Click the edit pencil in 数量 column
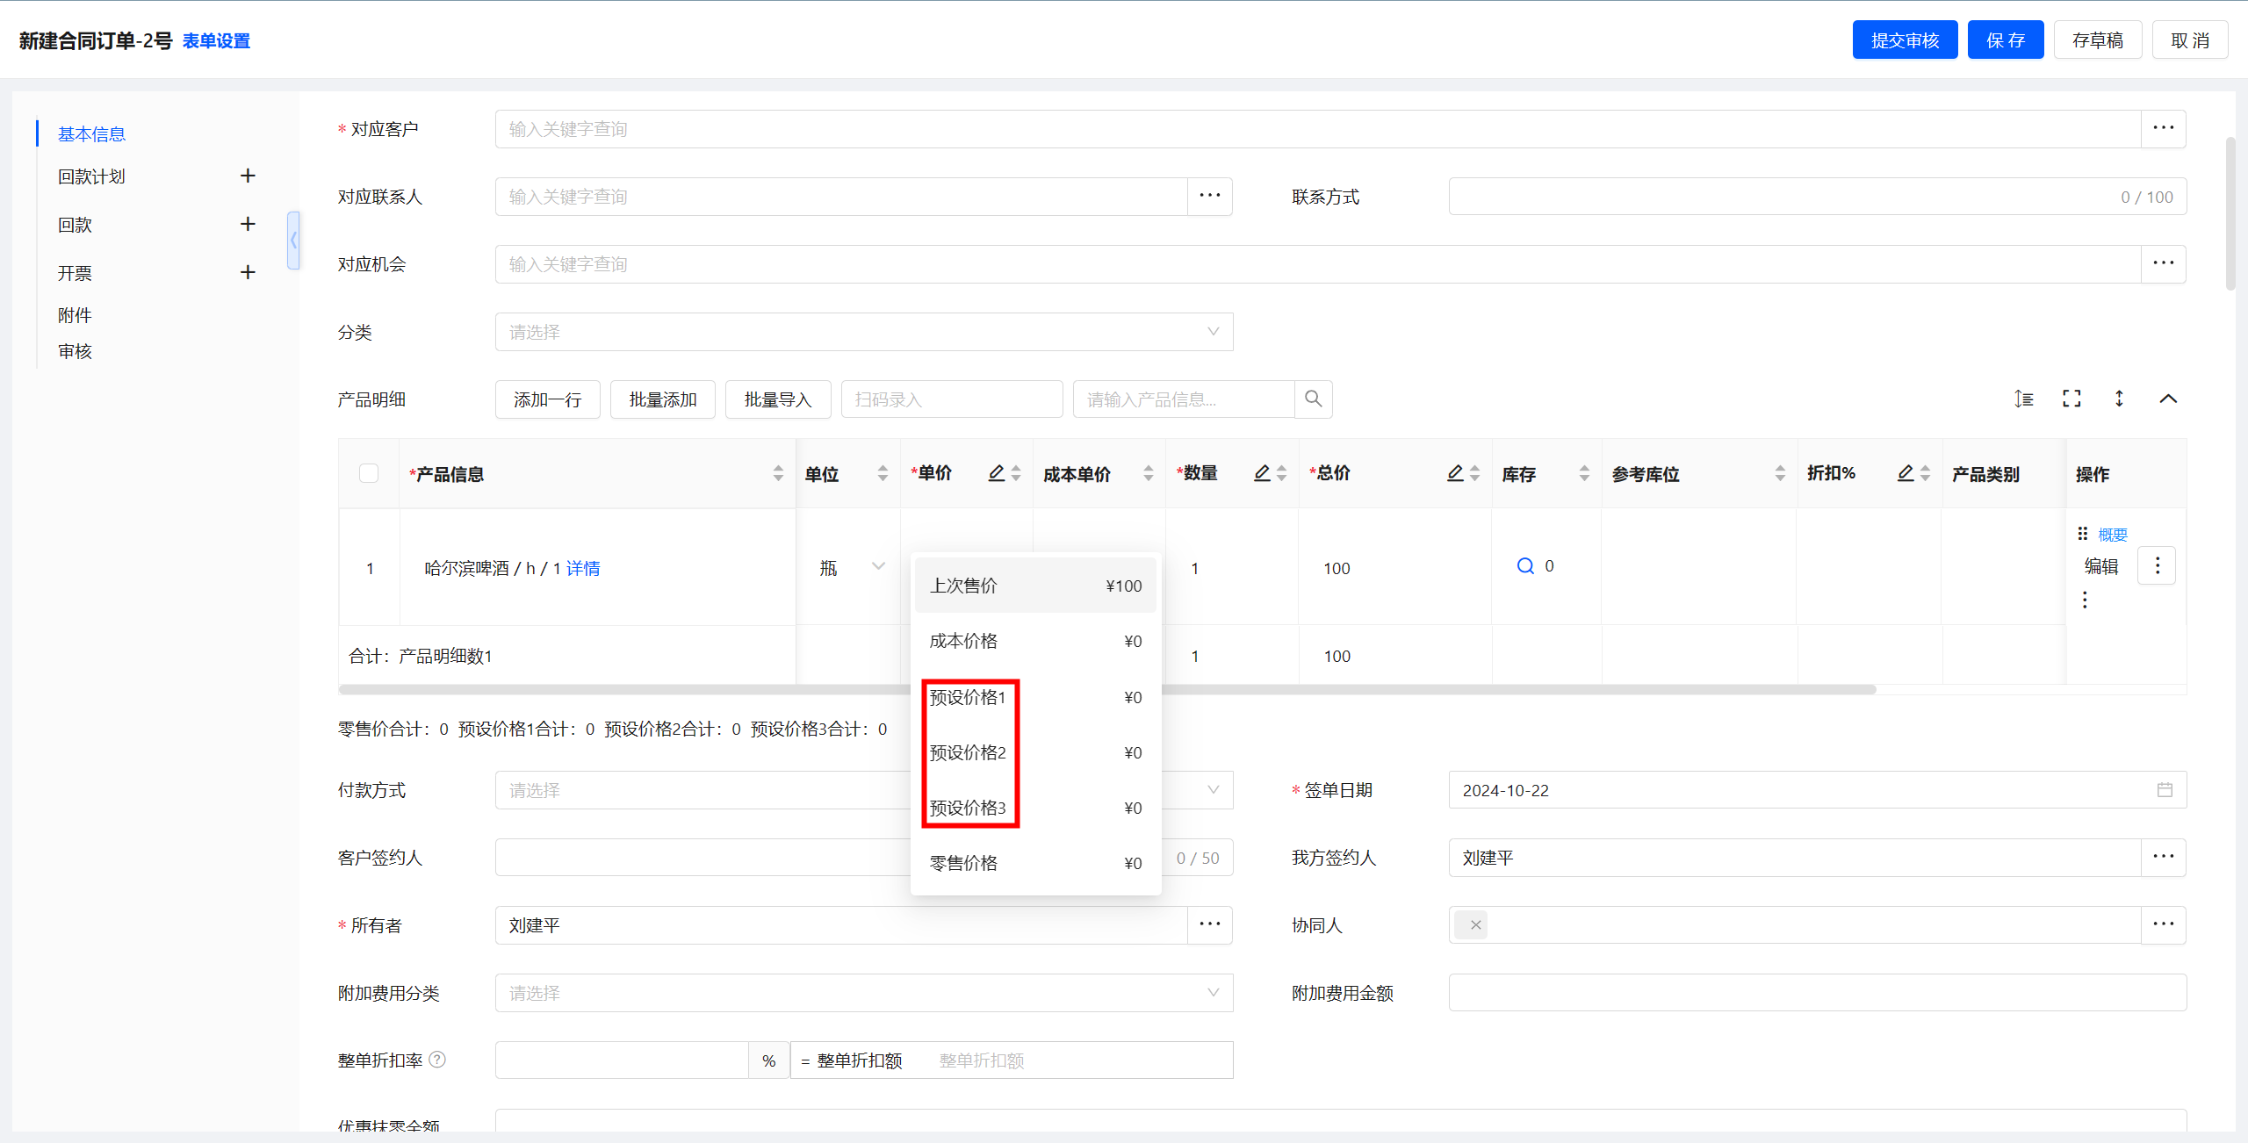This screenshot has height=1143, width=2248. click(1262, 473)
